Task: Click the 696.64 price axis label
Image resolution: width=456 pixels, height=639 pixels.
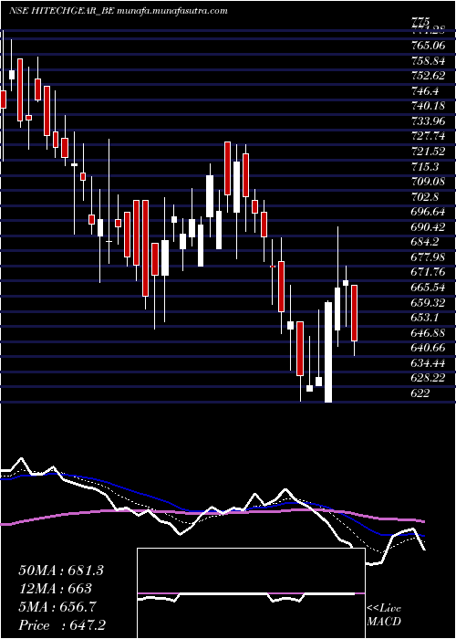Action: pos(429,212)
